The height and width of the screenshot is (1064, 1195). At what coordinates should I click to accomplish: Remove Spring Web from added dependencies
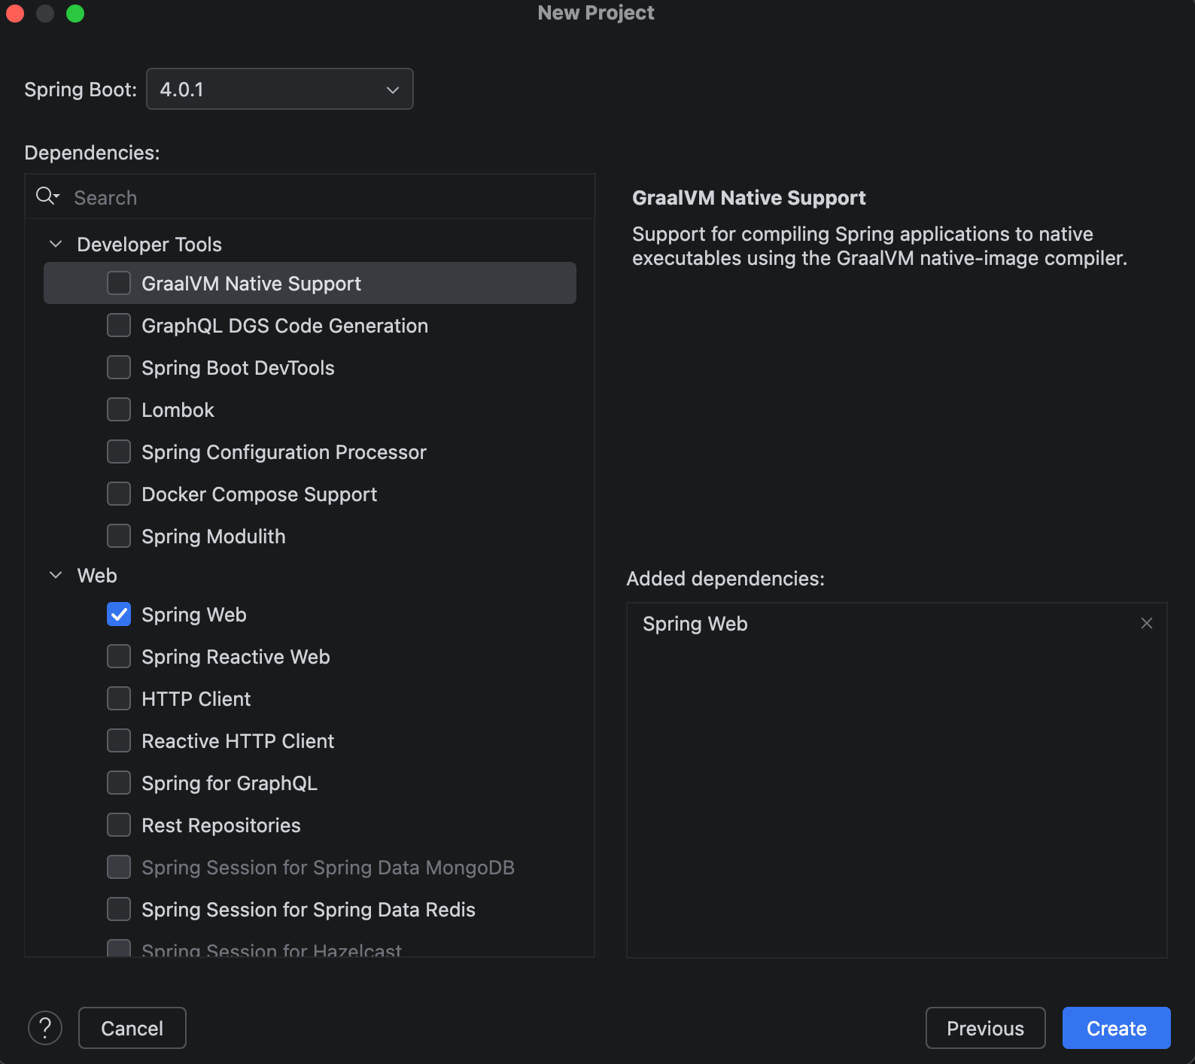pos(1146,623)
